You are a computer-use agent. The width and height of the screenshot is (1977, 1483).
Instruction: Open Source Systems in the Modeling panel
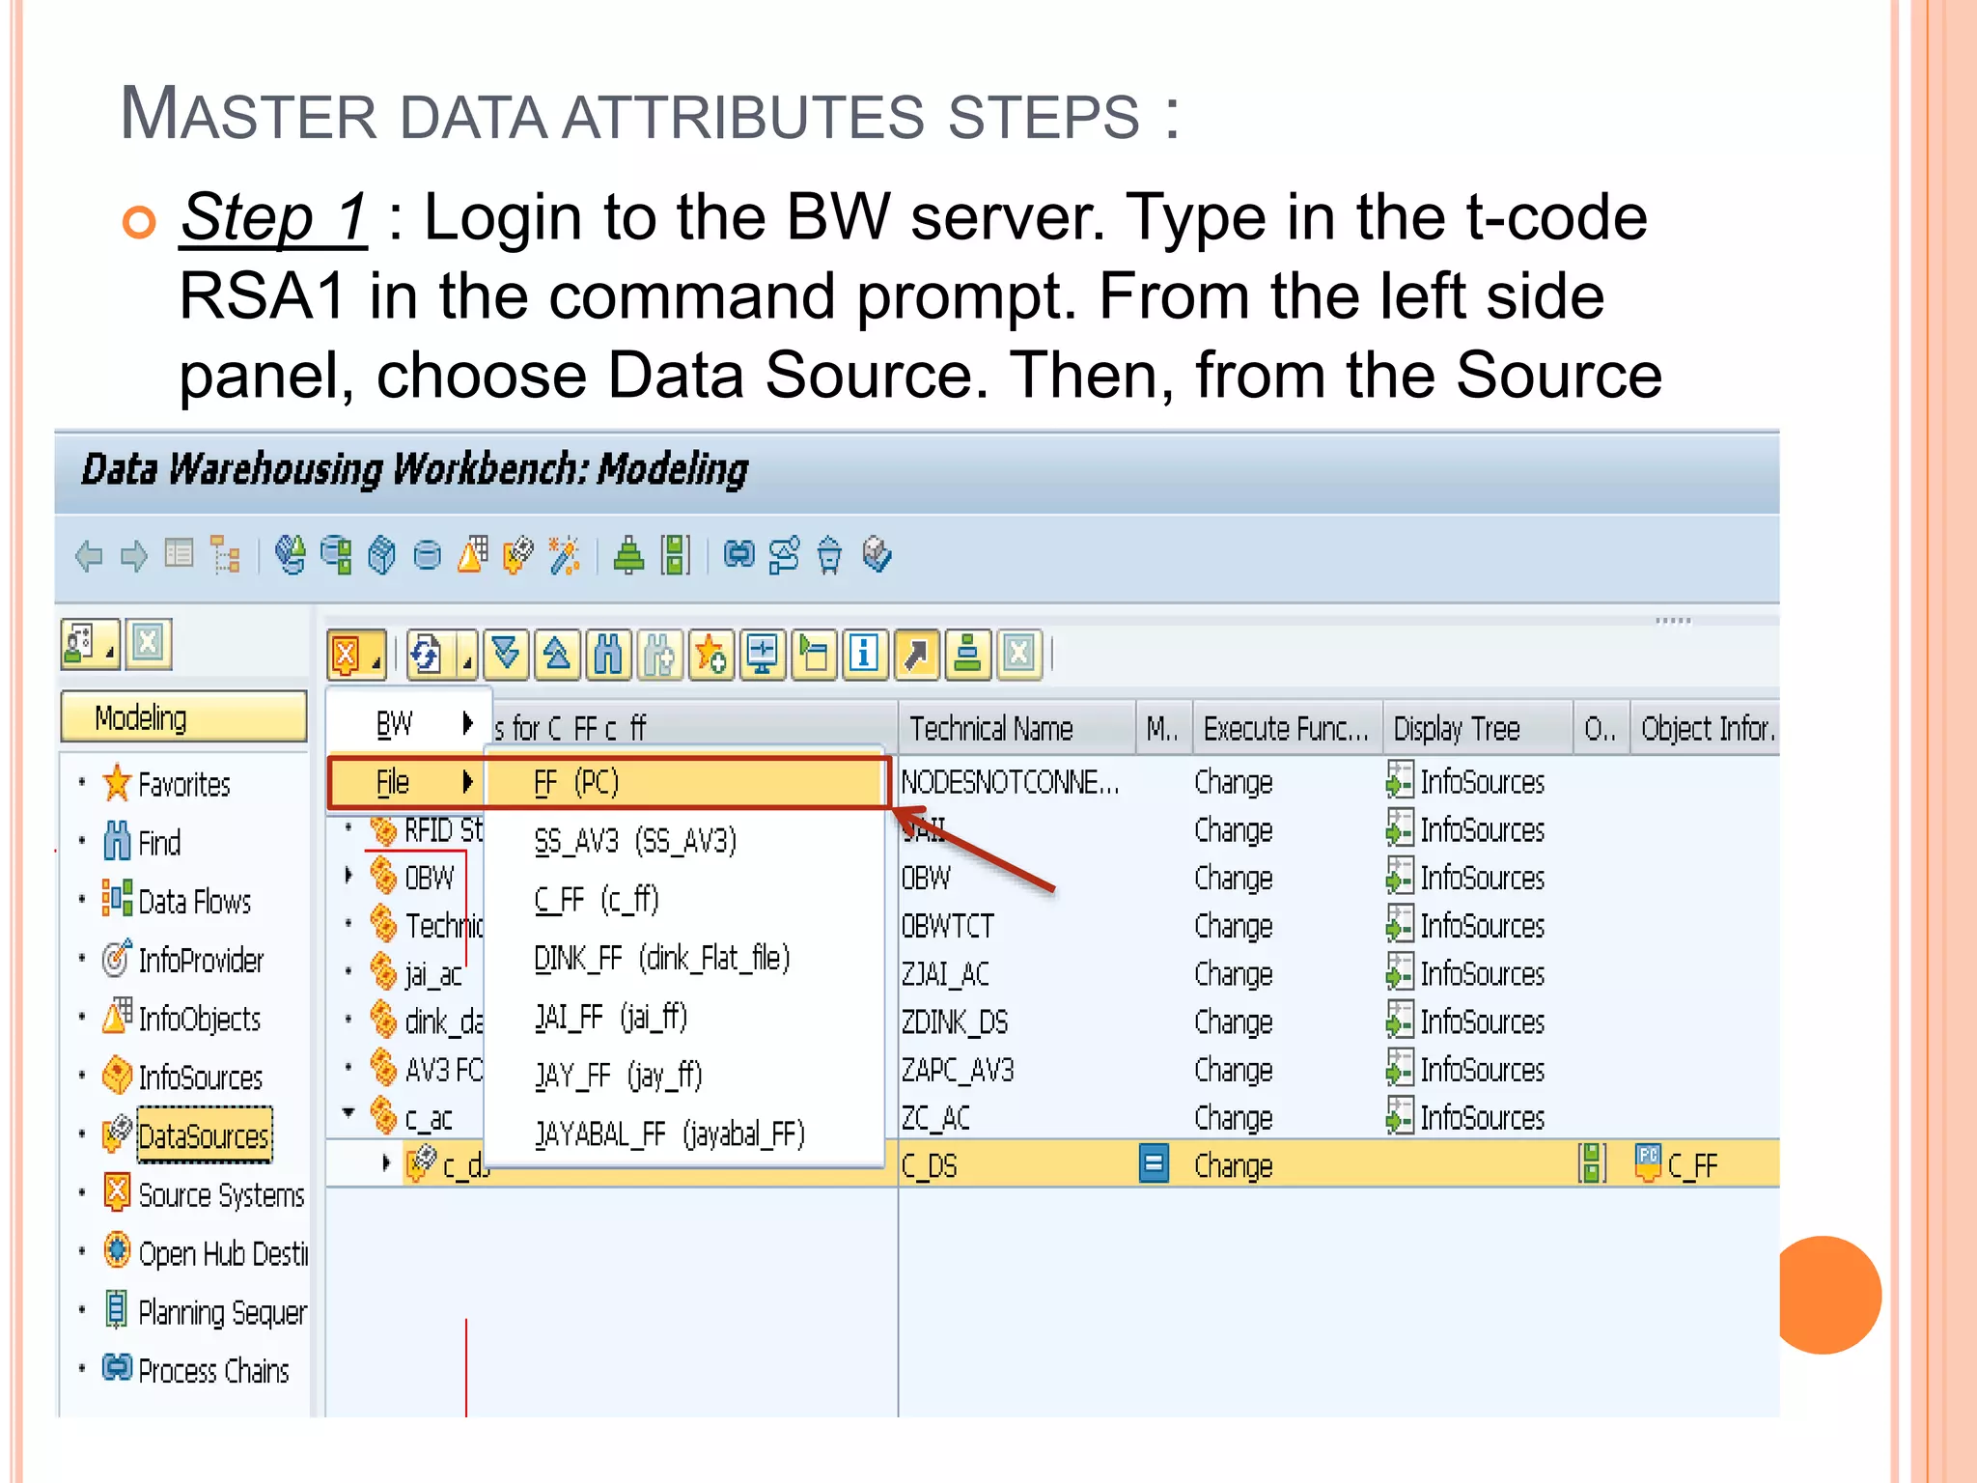[221, 1195]
